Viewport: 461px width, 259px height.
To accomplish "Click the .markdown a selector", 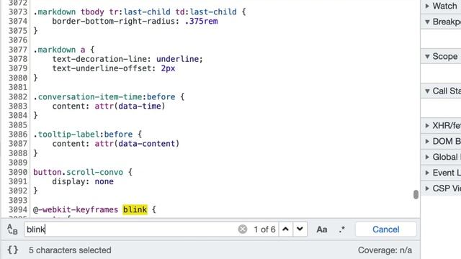I will pos(59,50).
